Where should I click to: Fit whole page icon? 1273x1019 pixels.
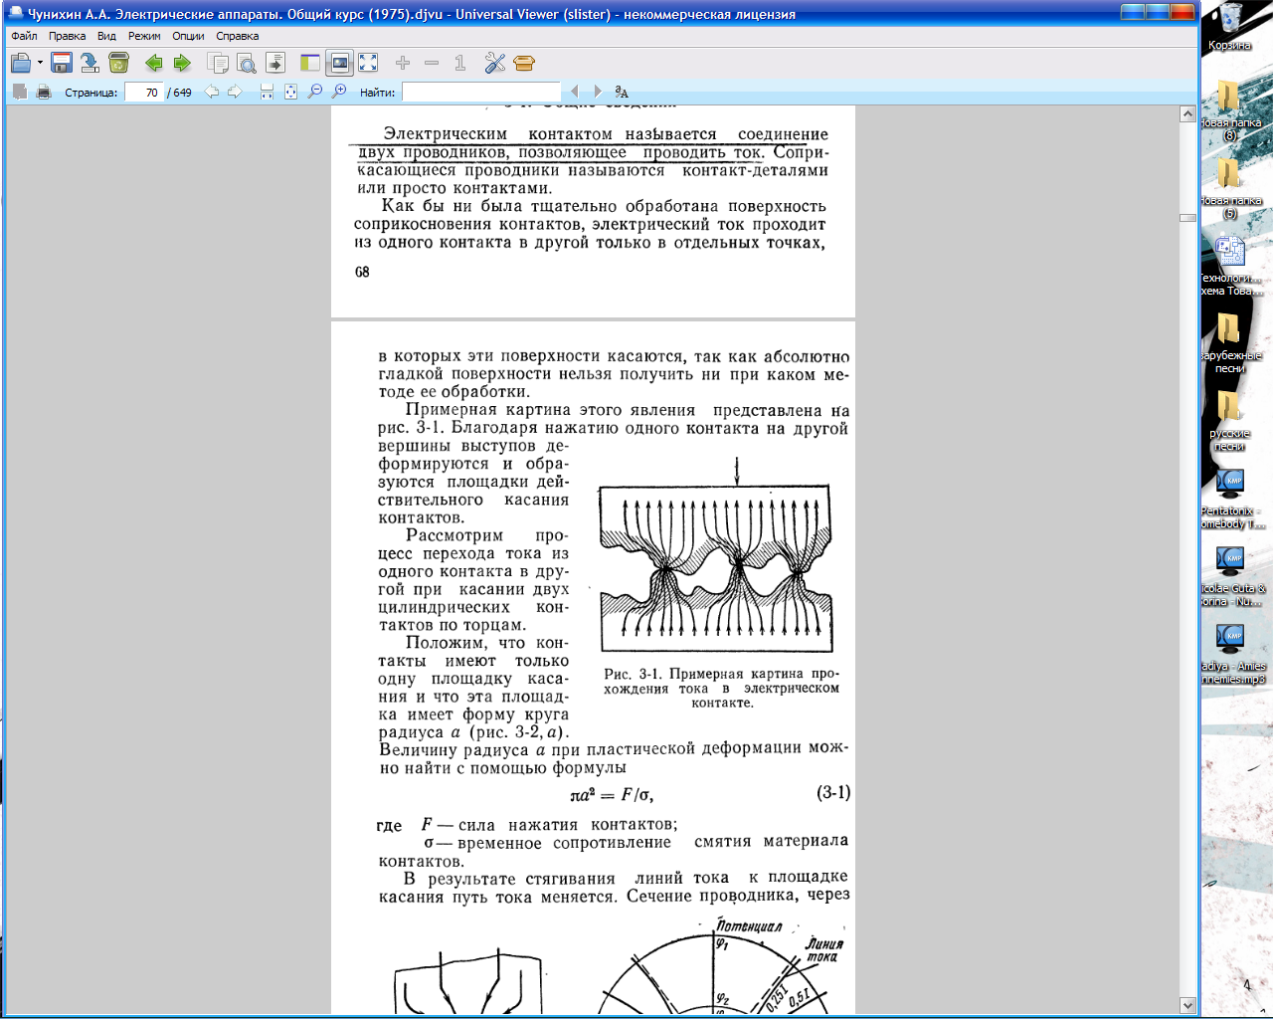tap(290, 92)
